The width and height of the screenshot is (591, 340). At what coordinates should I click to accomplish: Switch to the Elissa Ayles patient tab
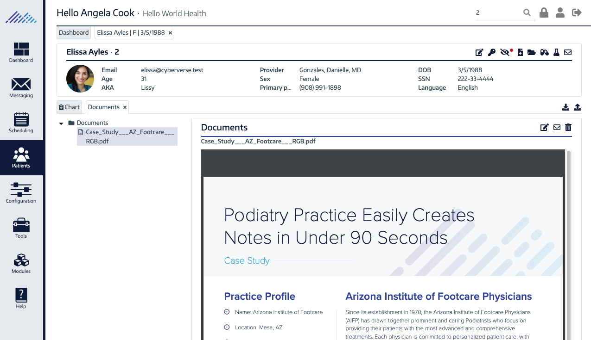click(131, 32)
